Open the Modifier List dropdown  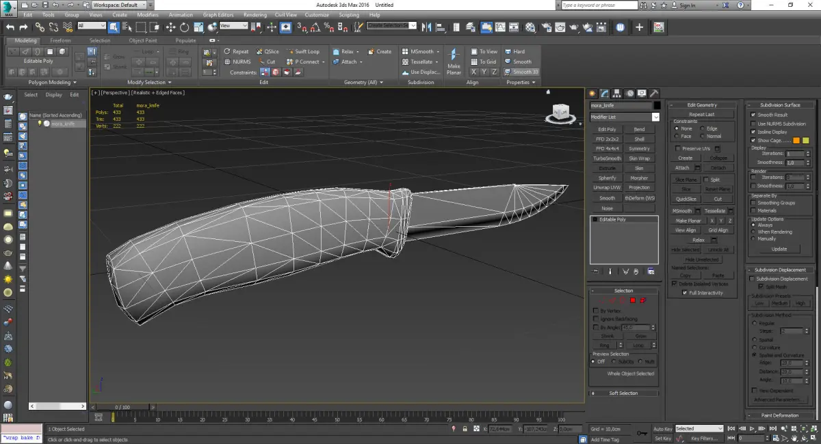click(x=625, y=117)
